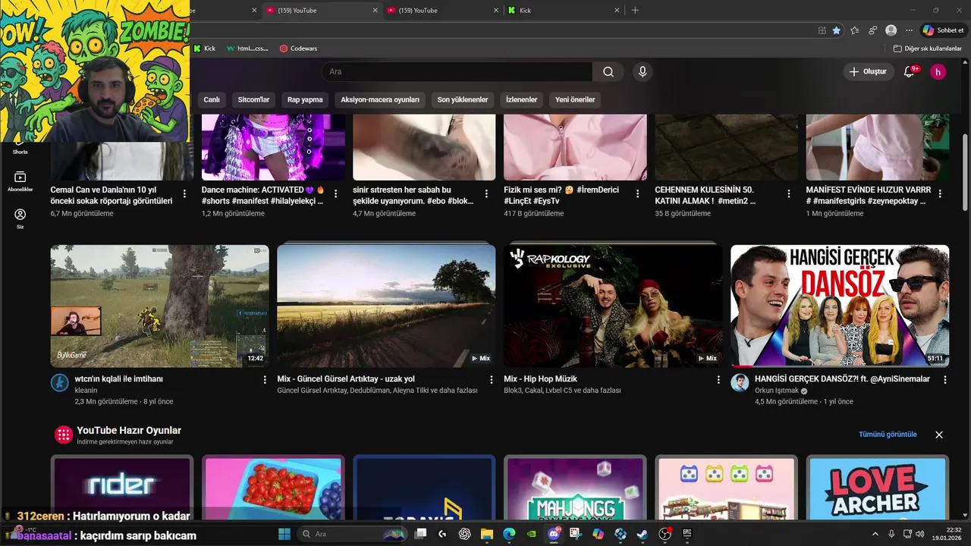The height and width of the screenshot is (546, 971).
Task: Open the Codewars bookmark
Action: (298, 49)
